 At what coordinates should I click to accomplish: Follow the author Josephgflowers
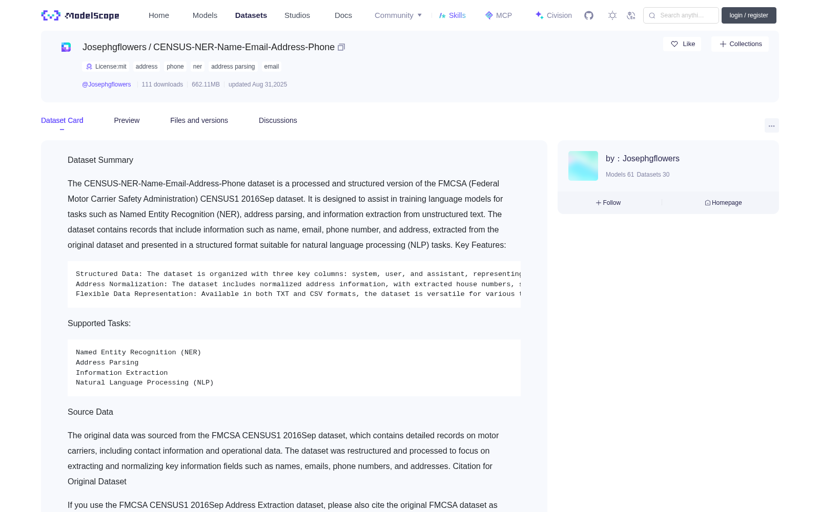pyautogui.click(x=608, y=203)
